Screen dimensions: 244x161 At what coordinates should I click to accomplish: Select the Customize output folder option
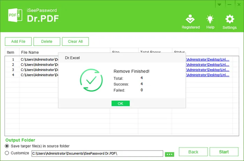[7, 153]
